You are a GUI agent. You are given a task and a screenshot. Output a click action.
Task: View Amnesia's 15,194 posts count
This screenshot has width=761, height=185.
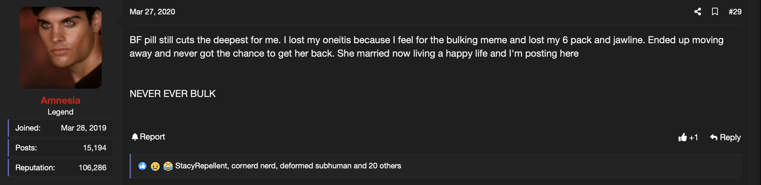[95, 148]
